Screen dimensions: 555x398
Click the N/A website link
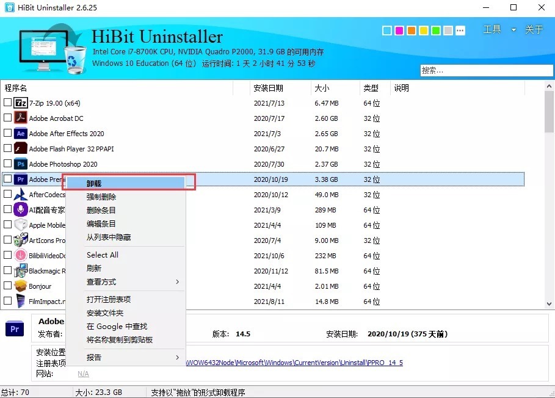click(83, 374)
